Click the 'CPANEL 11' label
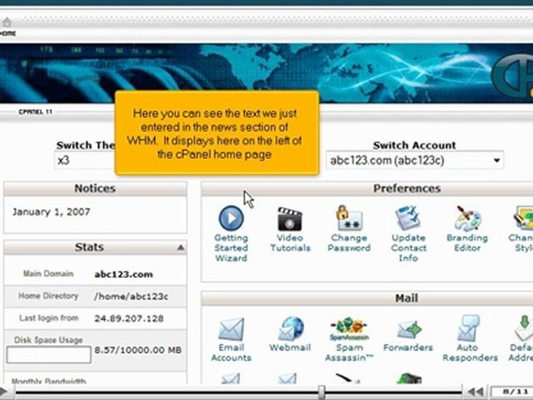 (36, 112)
